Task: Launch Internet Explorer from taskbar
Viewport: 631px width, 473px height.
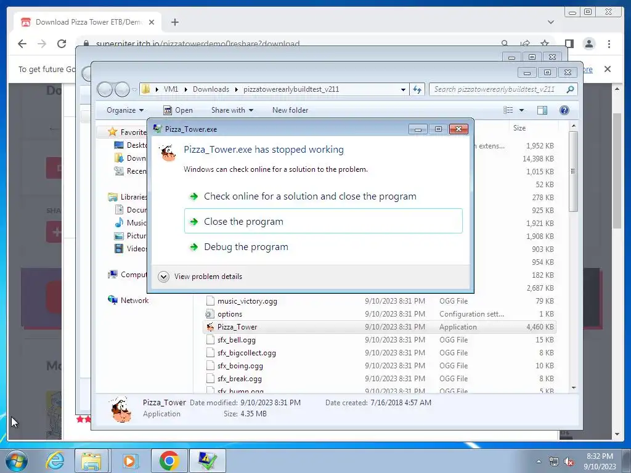Action: coord(55,461)
